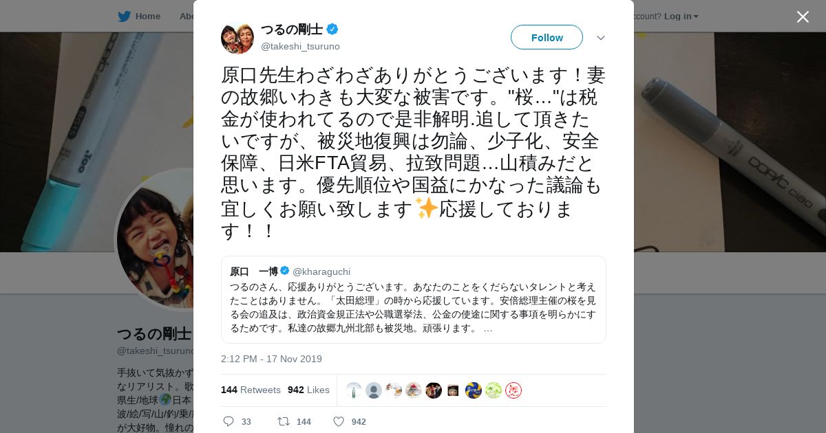The width and height of the screenshot is (826, 433).
Task: Click the retweet arrows icon
Action: click(283, 421)
